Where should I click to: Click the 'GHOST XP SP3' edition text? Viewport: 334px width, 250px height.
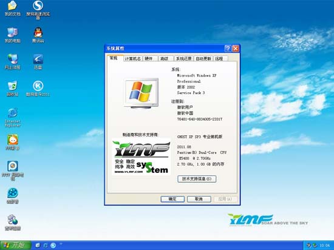click(200, 137)
